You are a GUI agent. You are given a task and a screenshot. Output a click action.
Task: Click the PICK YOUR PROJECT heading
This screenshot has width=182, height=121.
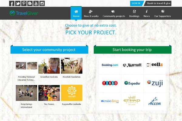point(91,33)
